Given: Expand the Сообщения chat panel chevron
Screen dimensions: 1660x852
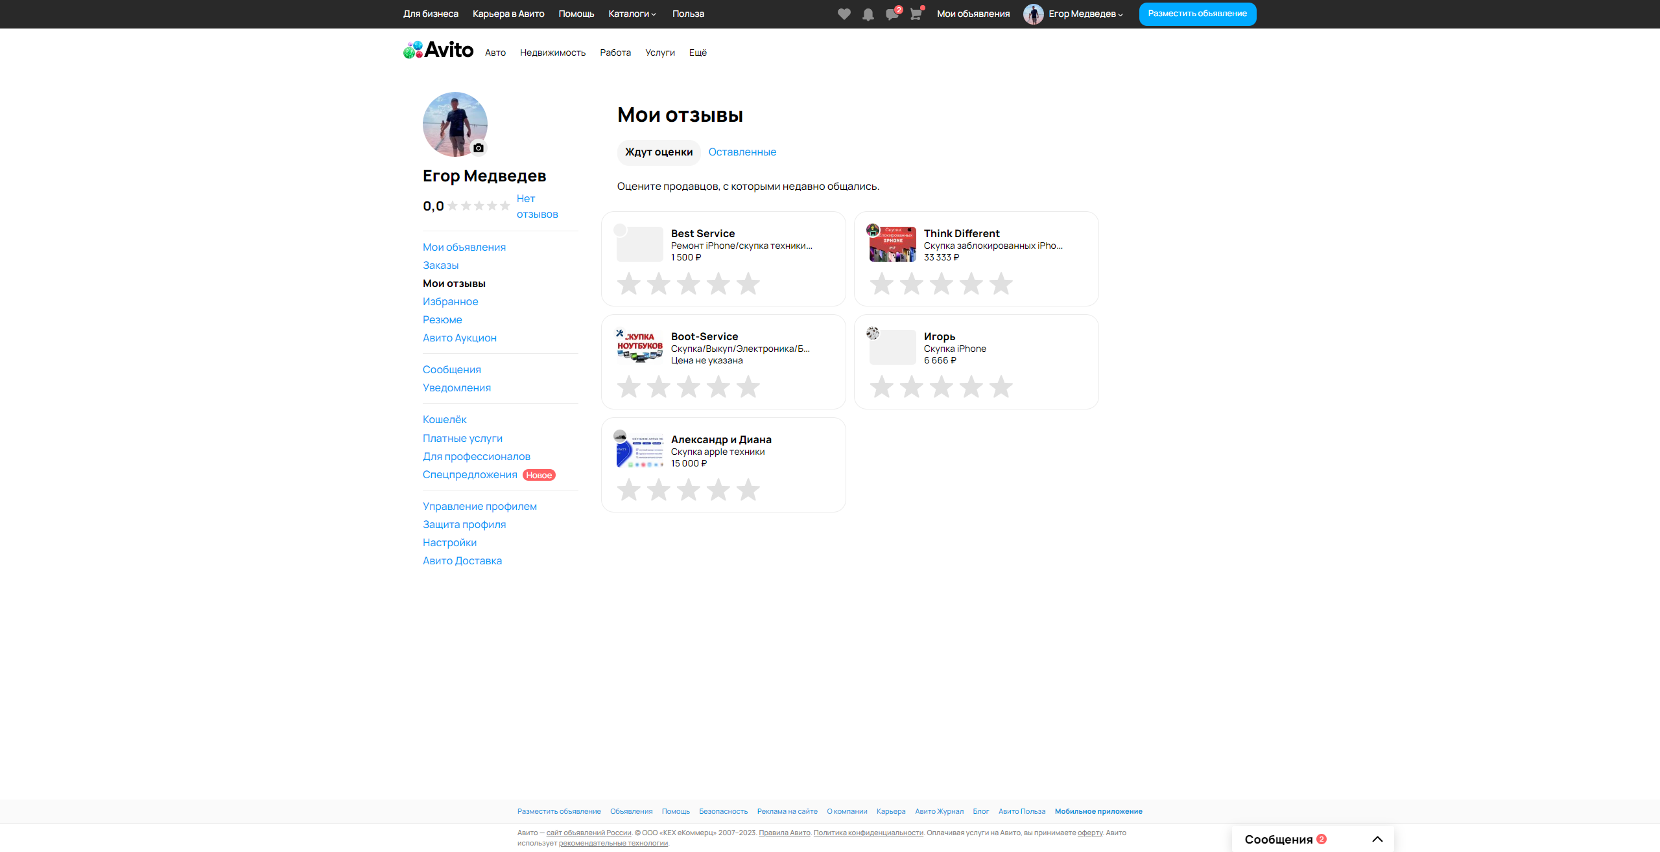Looking at the screenshot, I should click(x=1377, y=839).
